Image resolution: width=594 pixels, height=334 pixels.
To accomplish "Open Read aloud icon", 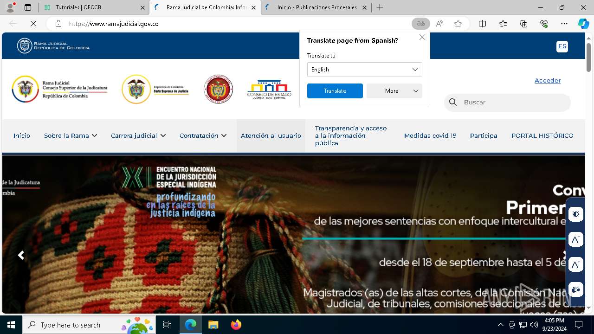I will point(439,24).
